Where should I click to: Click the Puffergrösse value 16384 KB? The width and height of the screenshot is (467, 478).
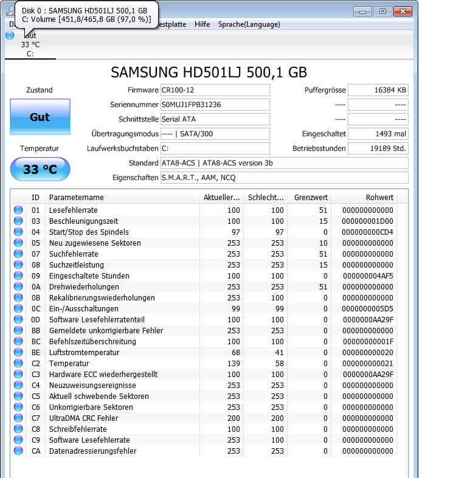point(378,90)
